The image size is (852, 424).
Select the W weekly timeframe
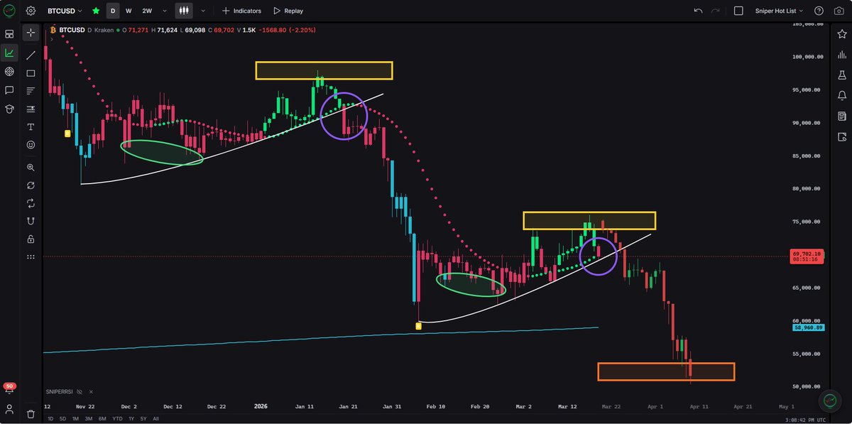tap(129, 11)
